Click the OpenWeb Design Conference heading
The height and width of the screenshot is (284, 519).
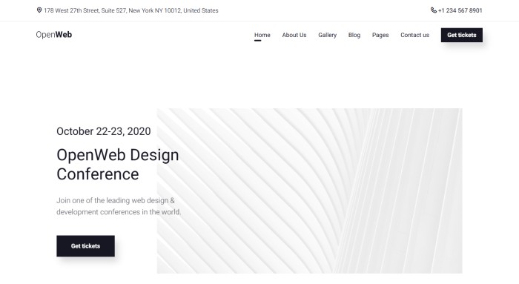coord(118,165)
